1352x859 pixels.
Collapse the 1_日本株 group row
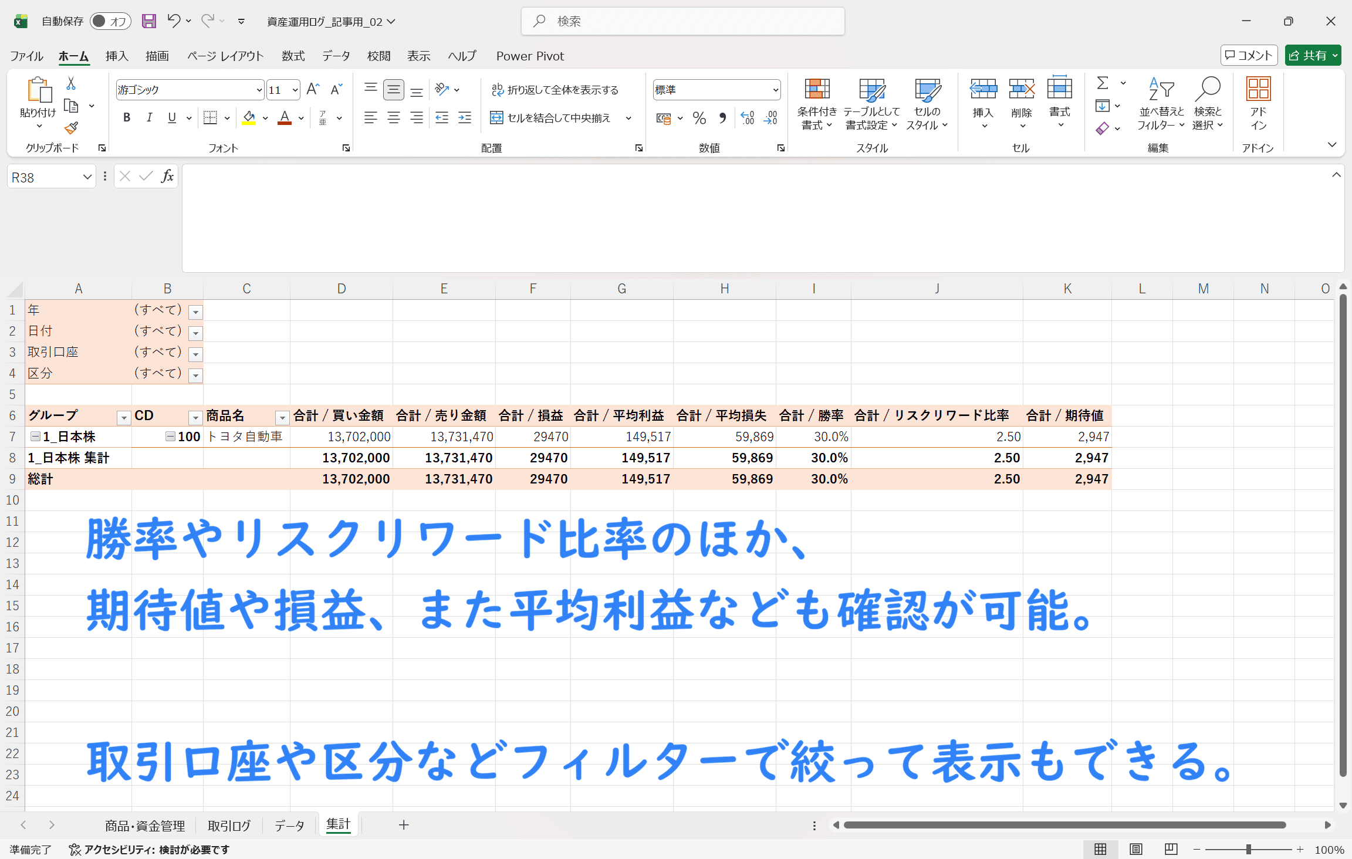pyautogui.click(x=35, y=437)
